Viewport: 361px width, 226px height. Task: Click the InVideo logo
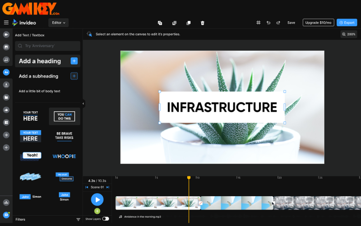[24, 23]
